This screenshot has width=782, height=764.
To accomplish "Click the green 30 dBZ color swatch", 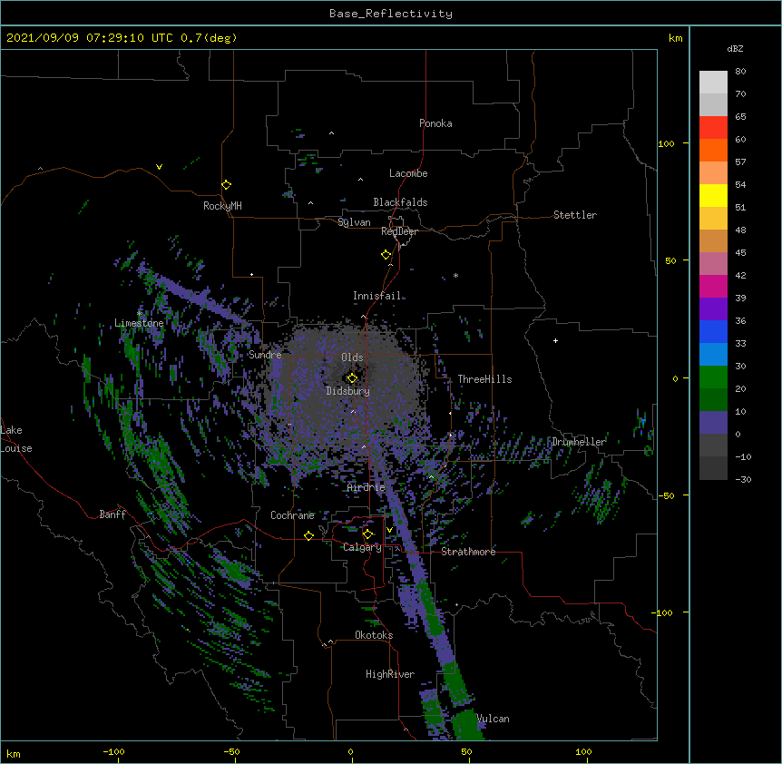I will (713, 377).
